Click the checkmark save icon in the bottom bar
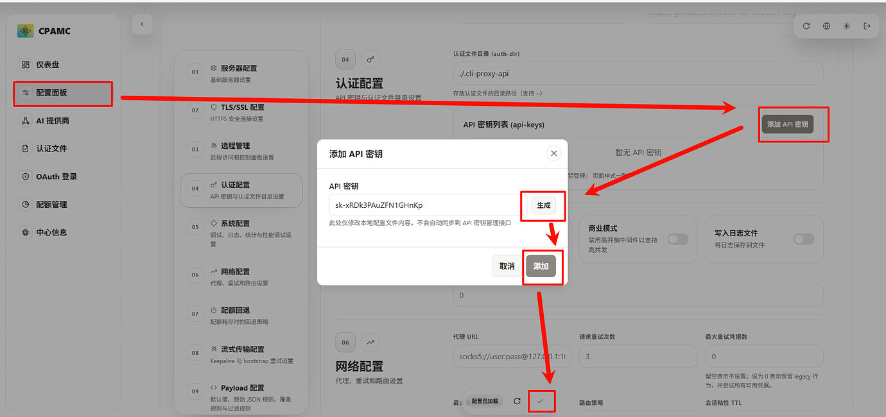The height and width of the screenshot is (417, 886). click(x=540, y=401)
